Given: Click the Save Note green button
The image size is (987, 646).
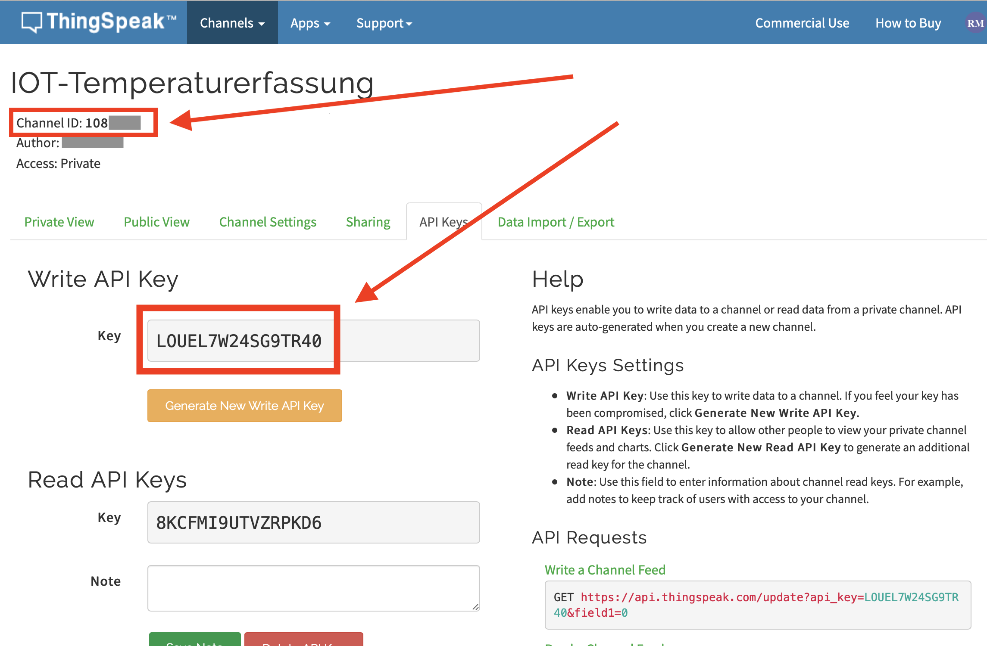Looking at the screenshot, I should [195, 640].
